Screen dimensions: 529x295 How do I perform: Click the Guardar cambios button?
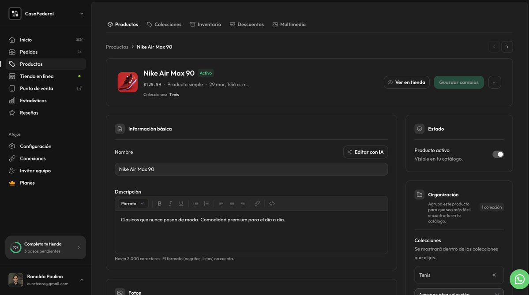(x=458, y=82)
